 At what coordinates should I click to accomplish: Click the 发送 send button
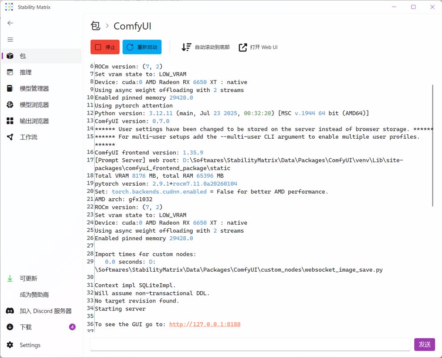424,345
